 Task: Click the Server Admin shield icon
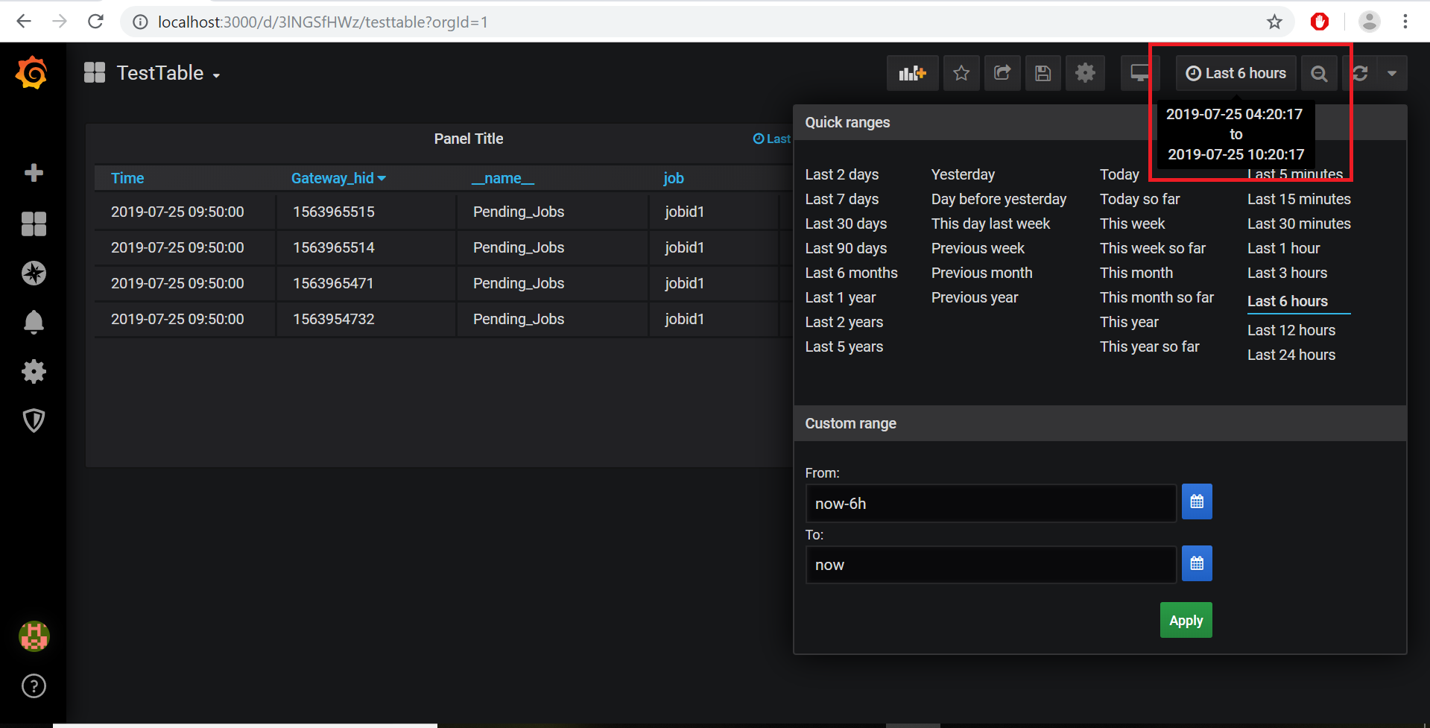tap(34, 420)
